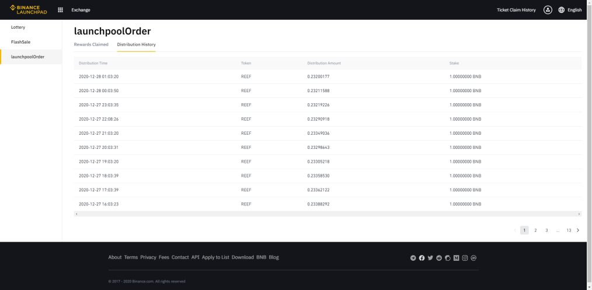Open the apps grid menu icon
The height and width of the screenshot is (290, 592).
click(60, 10)
